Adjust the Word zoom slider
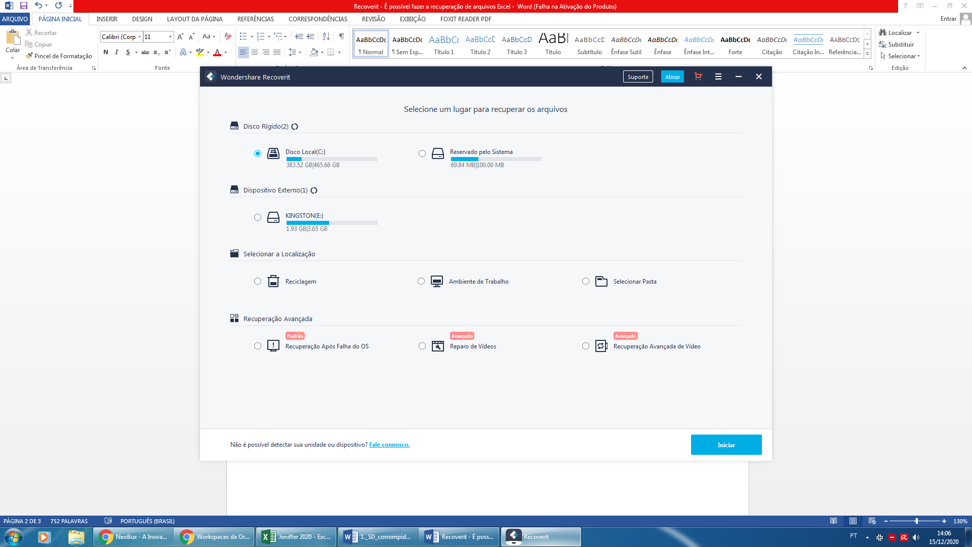 (x=916, y=521)
